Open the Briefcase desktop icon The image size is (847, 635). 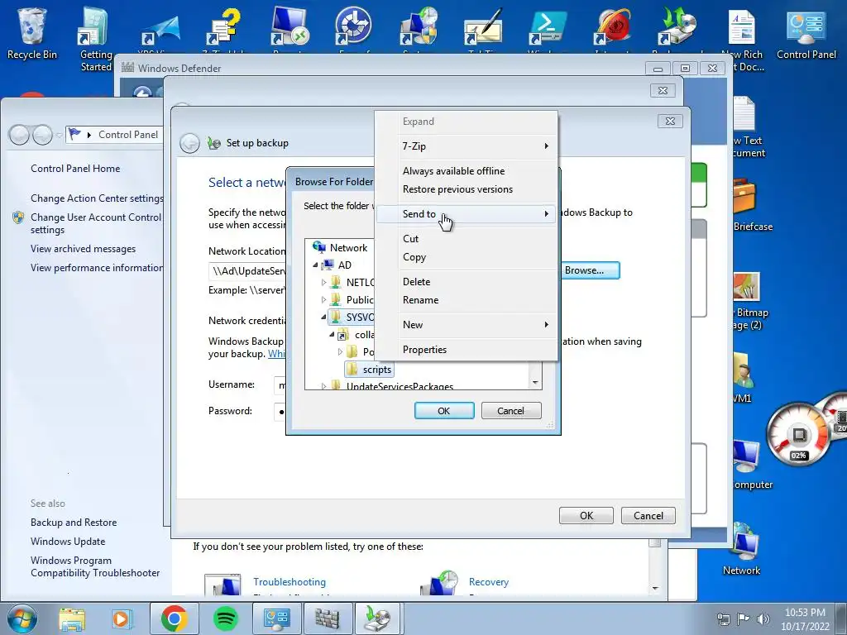pos(752,205)
